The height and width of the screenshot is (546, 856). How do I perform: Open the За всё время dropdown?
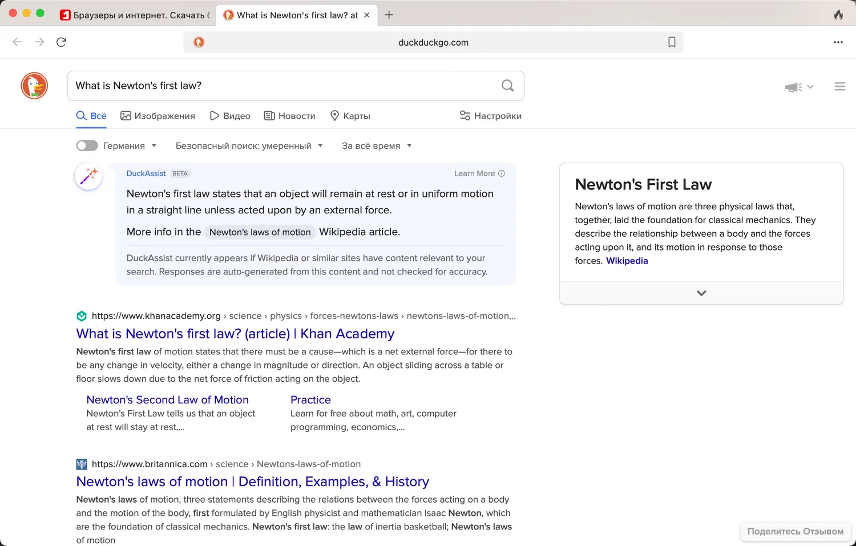pos(377,146)
